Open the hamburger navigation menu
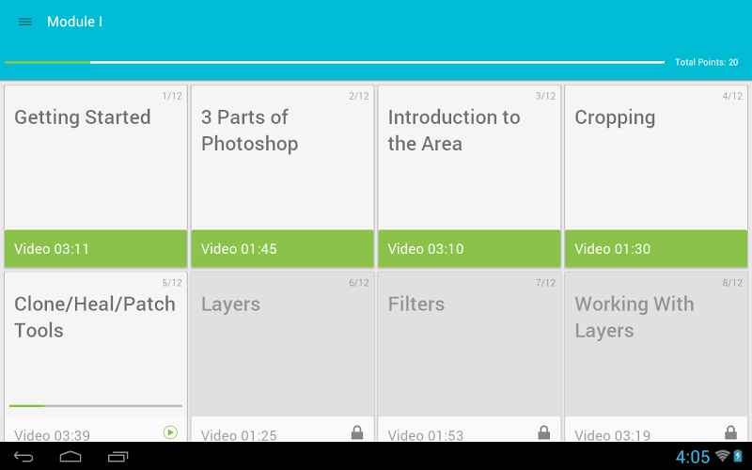The image size is (752, 470). click(x=25, y=22)
